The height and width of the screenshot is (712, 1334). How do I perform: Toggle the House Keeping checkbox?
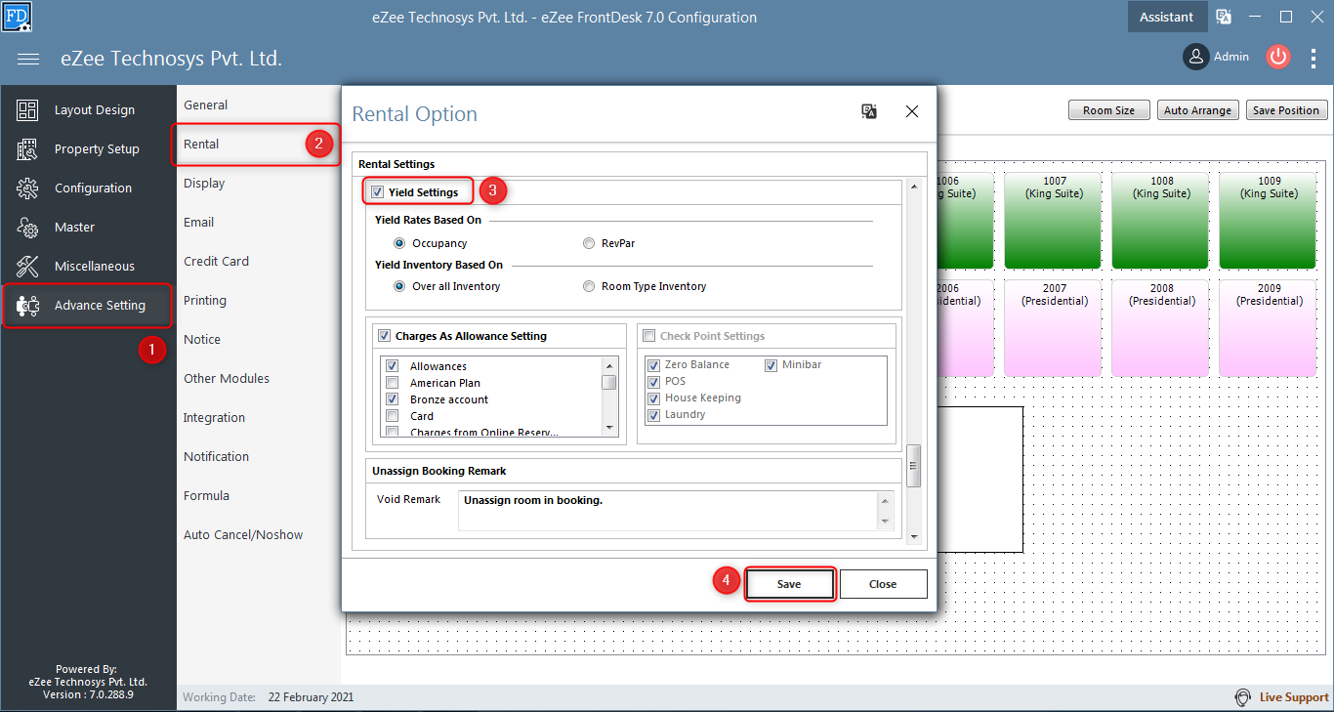pos(654,398)
